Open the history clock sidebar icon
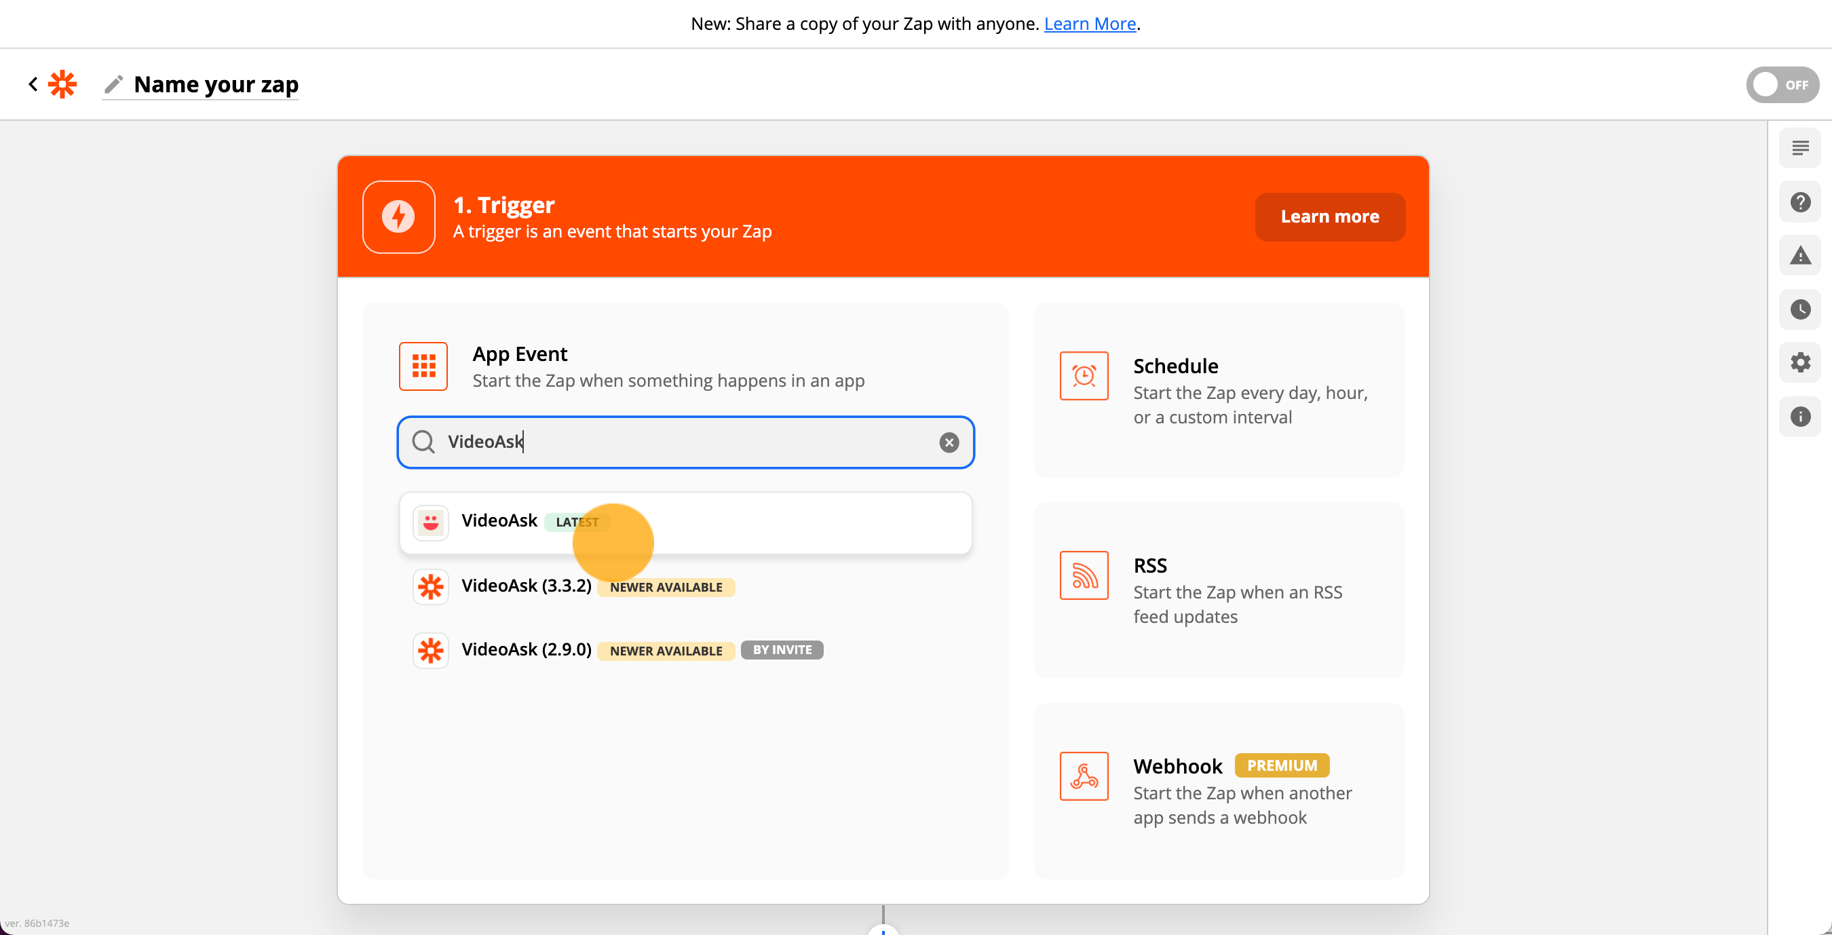The height and width of the screenshot is (935, 1832). (x=1800, y=309)
